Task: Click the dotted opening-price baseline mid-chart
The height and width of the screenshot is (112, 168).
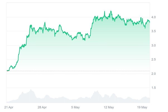Action: pos(78,71)
